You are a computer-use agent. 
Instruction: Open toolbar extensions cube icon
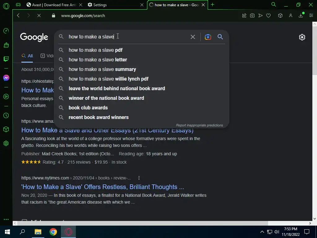pyautogui.click(x=280, y=15)
